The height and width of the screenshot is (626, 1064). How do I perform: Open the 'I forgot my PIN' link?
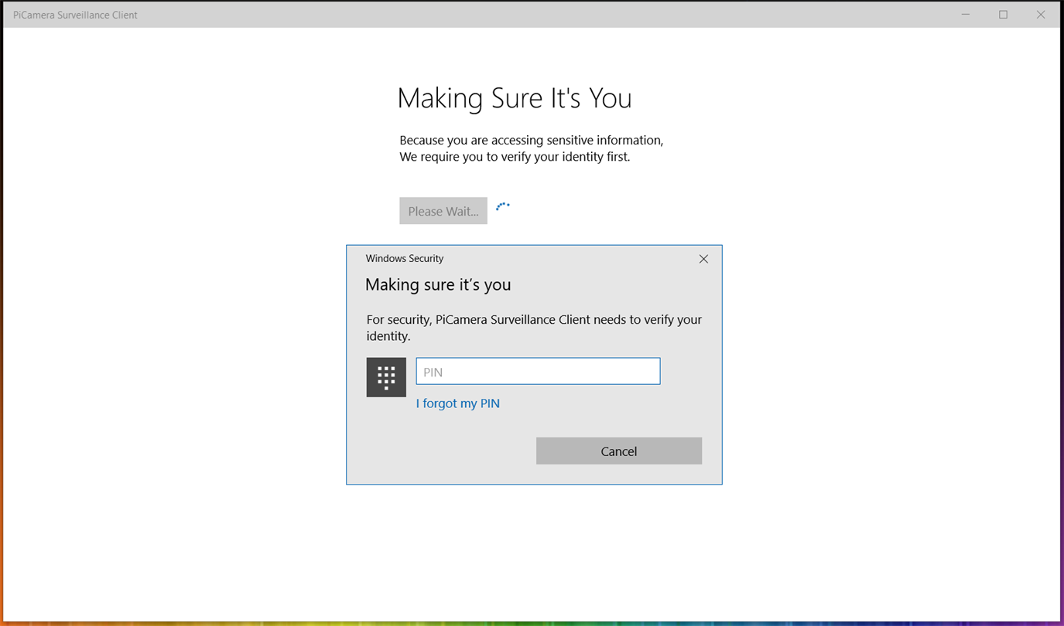(x=458, y=403)
